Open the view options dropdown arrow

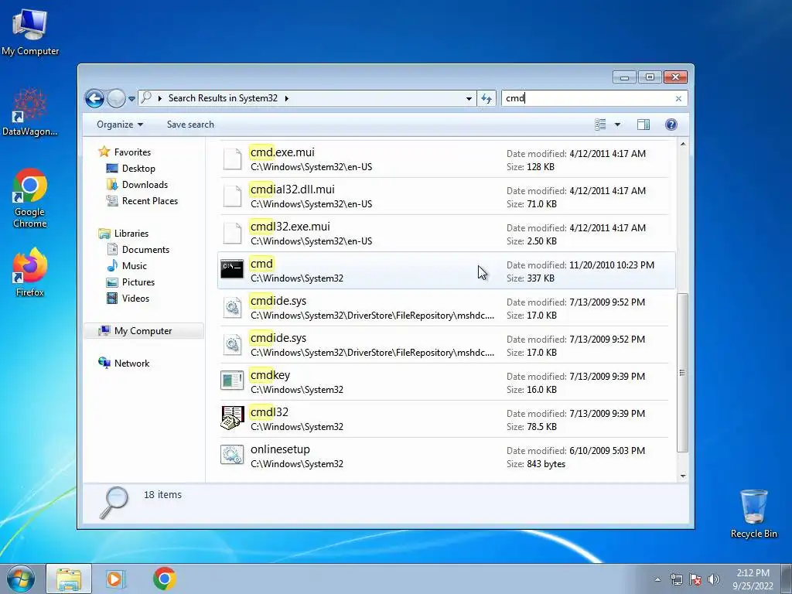pyautogui.click(x=617, y=125)
